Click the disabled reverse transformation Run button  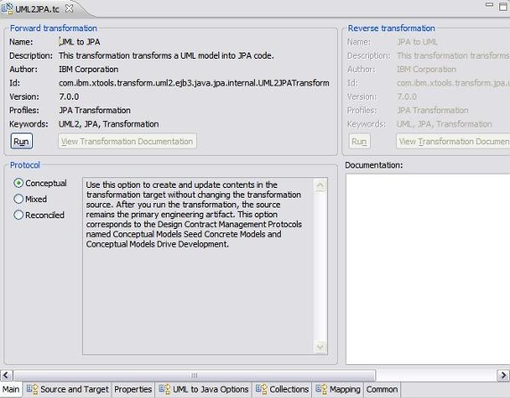tap(359, 142)
